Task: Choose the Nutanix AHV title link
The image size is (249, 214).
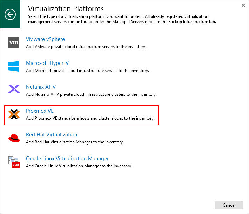Action: (x=41, y=87)
